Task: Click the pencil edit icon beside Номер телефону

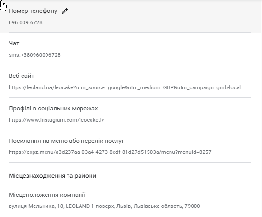Action: [x=65, y=11]
